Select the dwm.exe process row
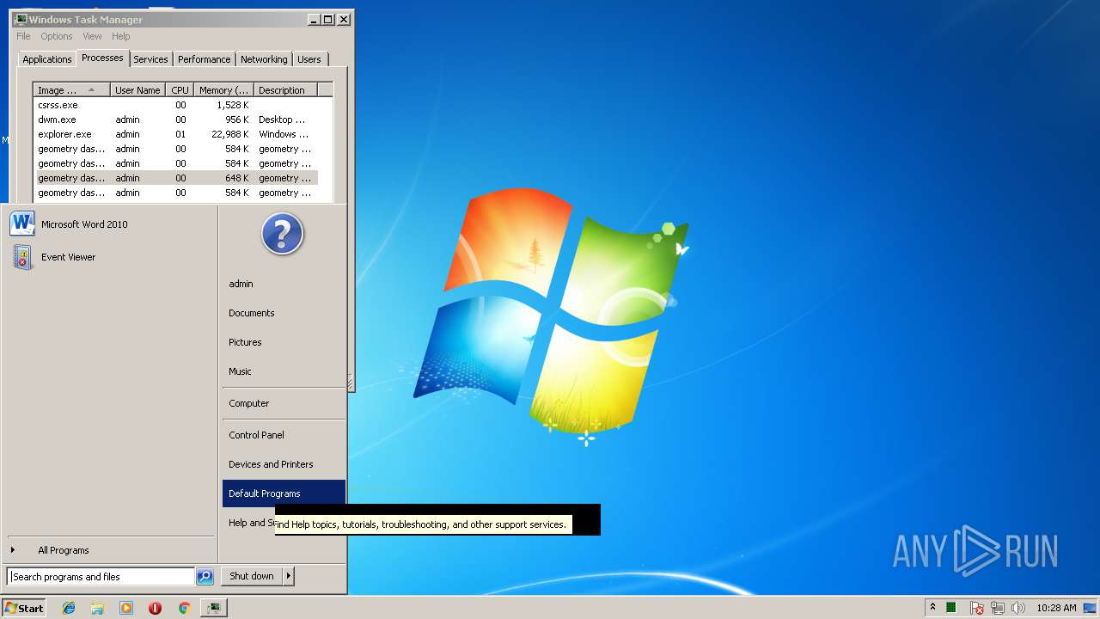Screen dimensions: 1100x619 (x=175, y=120)
